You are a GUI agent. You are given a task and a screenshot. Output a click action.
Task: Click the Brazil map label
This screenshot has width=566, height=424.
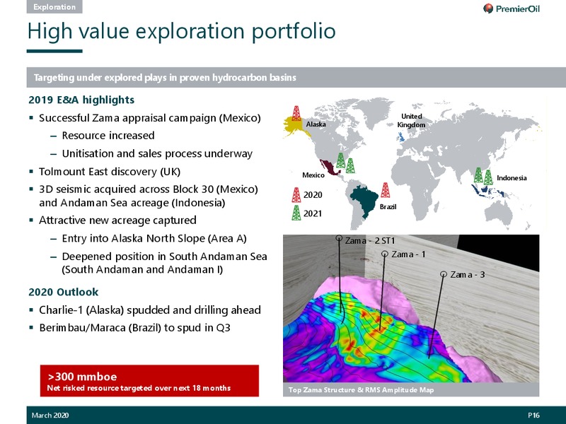tap(388, 207)
